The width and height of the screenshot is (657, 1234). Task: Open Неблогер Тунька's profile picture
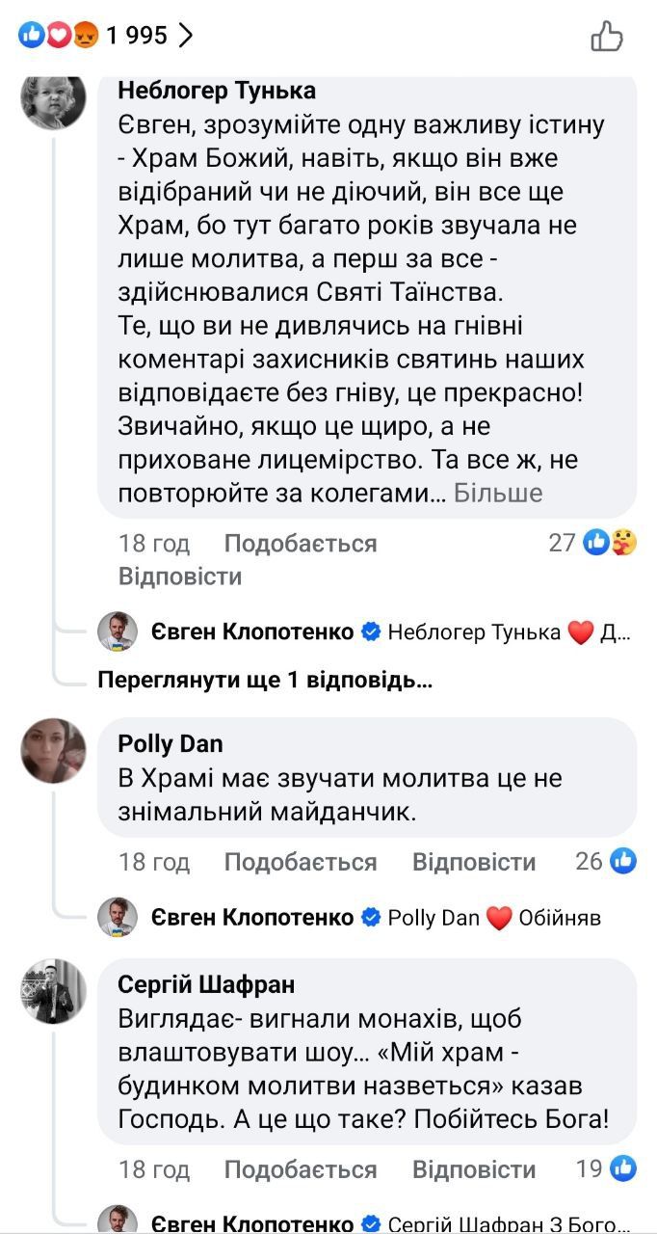(55, 99)
